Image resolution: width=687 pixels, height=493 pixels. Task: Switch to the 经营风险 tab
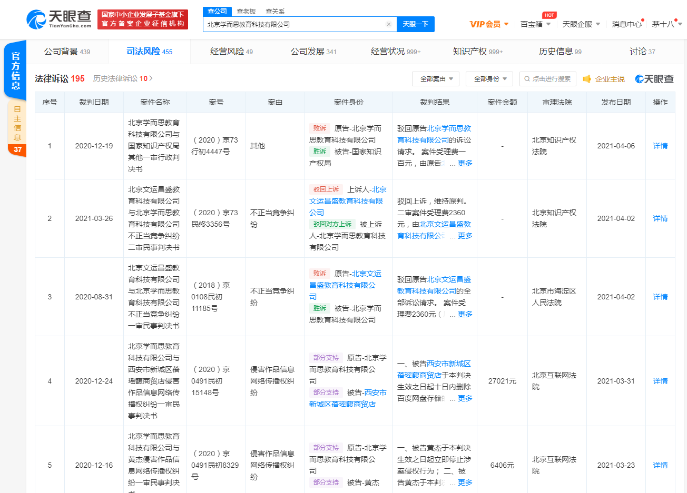(231, 52)
